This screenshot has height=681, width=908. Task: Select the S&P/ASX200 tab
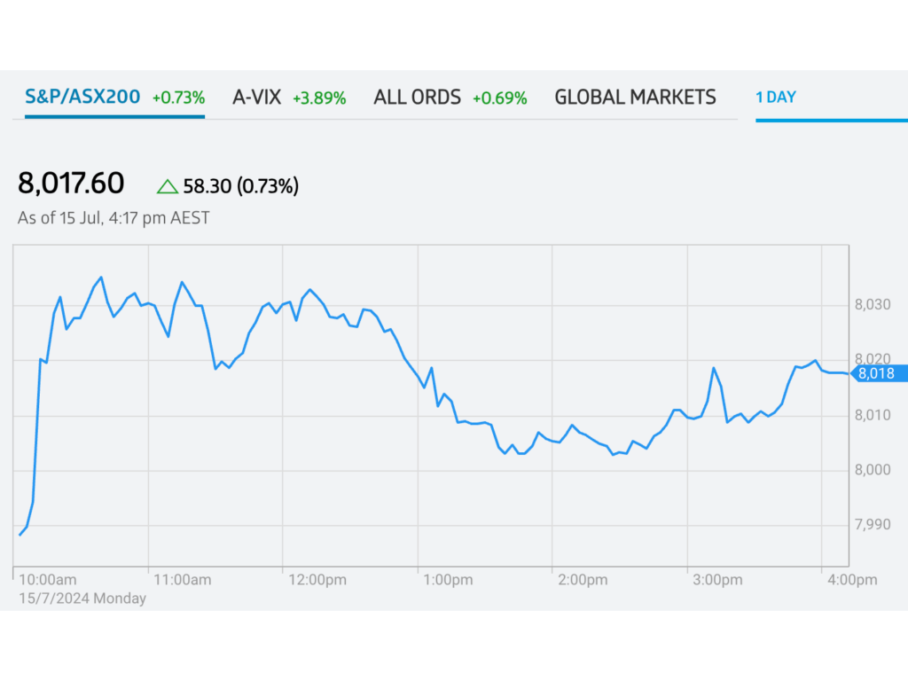pos(114,98)
